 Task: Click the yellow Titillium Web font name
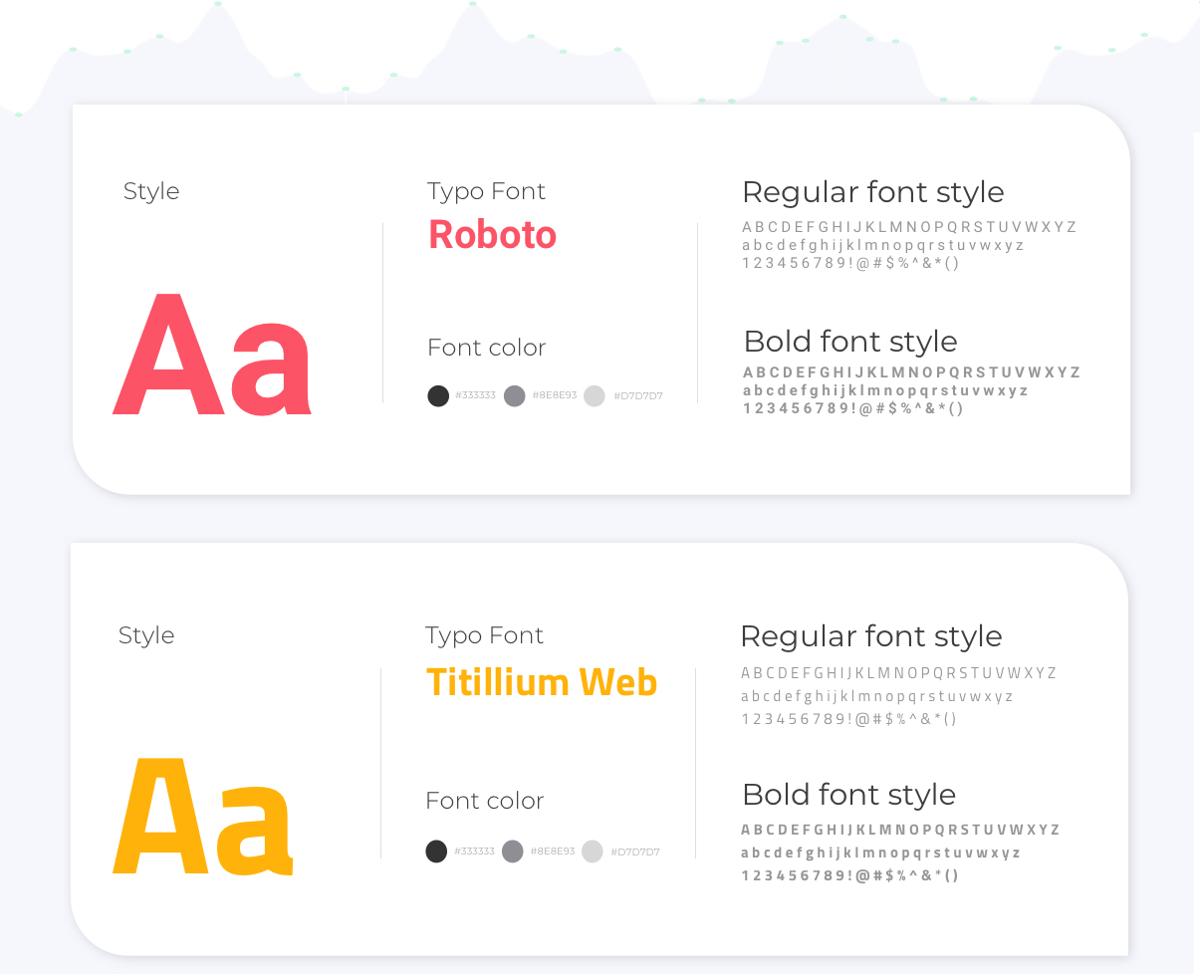542,682
